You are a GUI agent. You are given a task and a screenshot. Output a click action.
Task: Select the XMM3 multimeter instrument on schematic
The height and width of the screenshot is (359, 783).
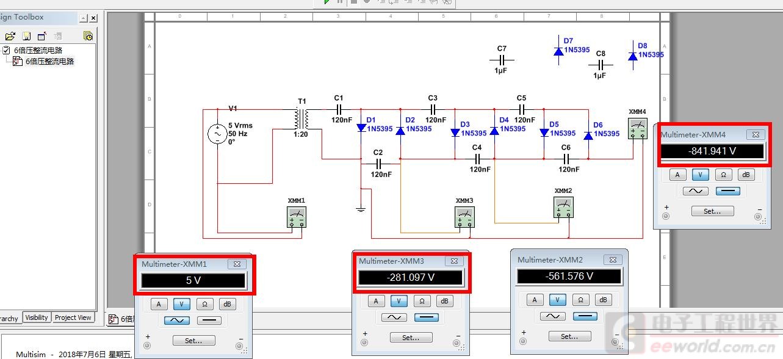(x=464, y=217)
